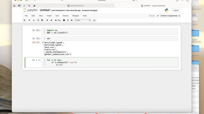Click the Jupyter logo
204x114 pixels.
[30, 10]
